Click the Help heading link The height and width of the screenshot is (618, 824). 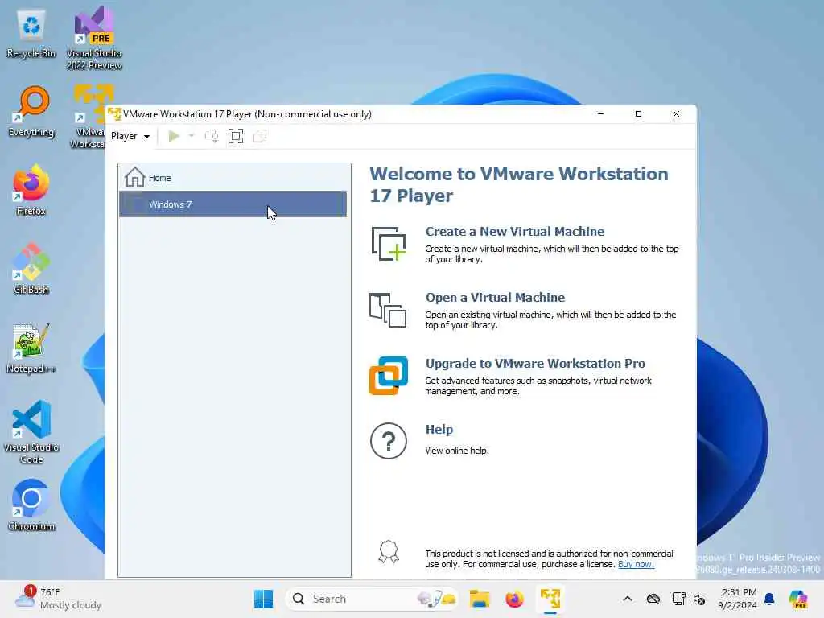(x=439, y=430)
